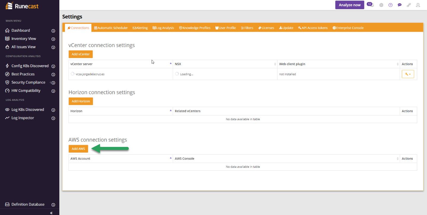Image resolution: width=427 pixels, height=215 pixels.
Task: Click the Add AWS button
Action: point(78,149)
